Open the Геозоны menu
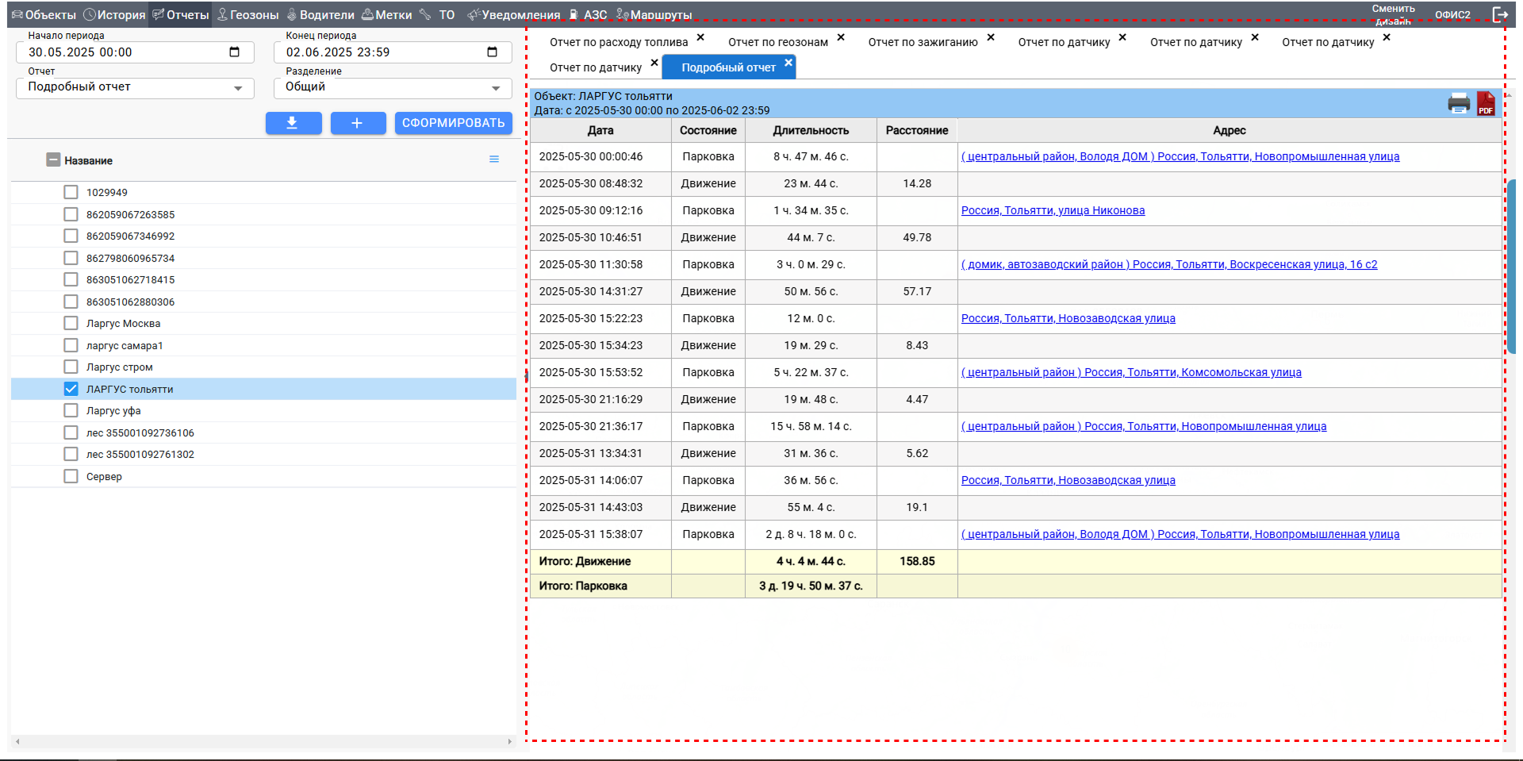This screenshot has height=761, width=1523. click(247, 14)
